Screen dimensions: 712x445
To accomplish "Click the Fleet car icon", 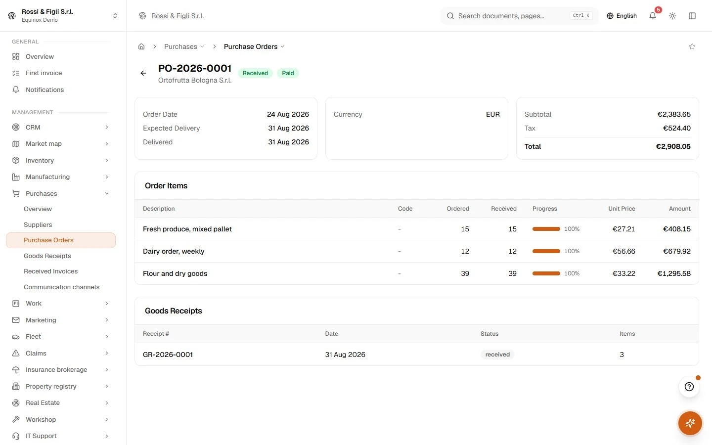I will 16,337.
